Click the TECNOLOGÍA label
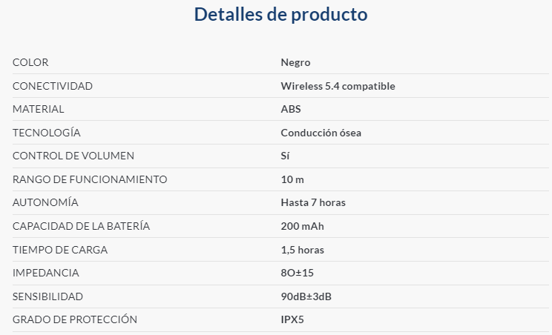The image size is (552, 335). click(47, 133)
